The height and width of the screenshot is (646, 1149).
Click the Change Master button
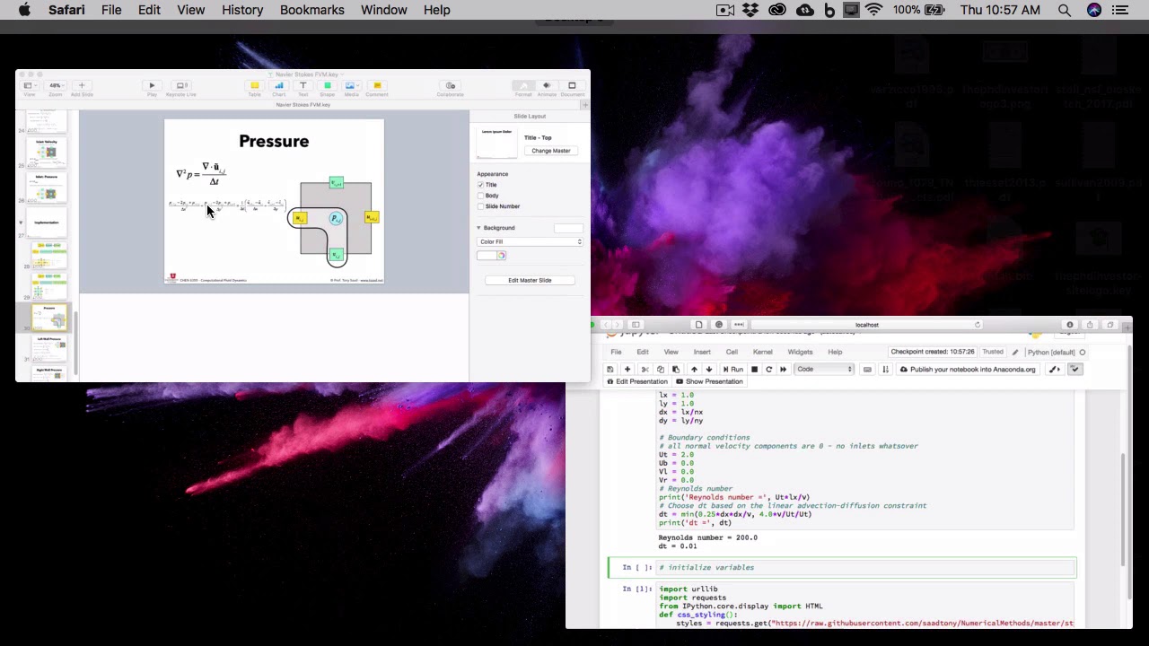click(x=550, y=151)
